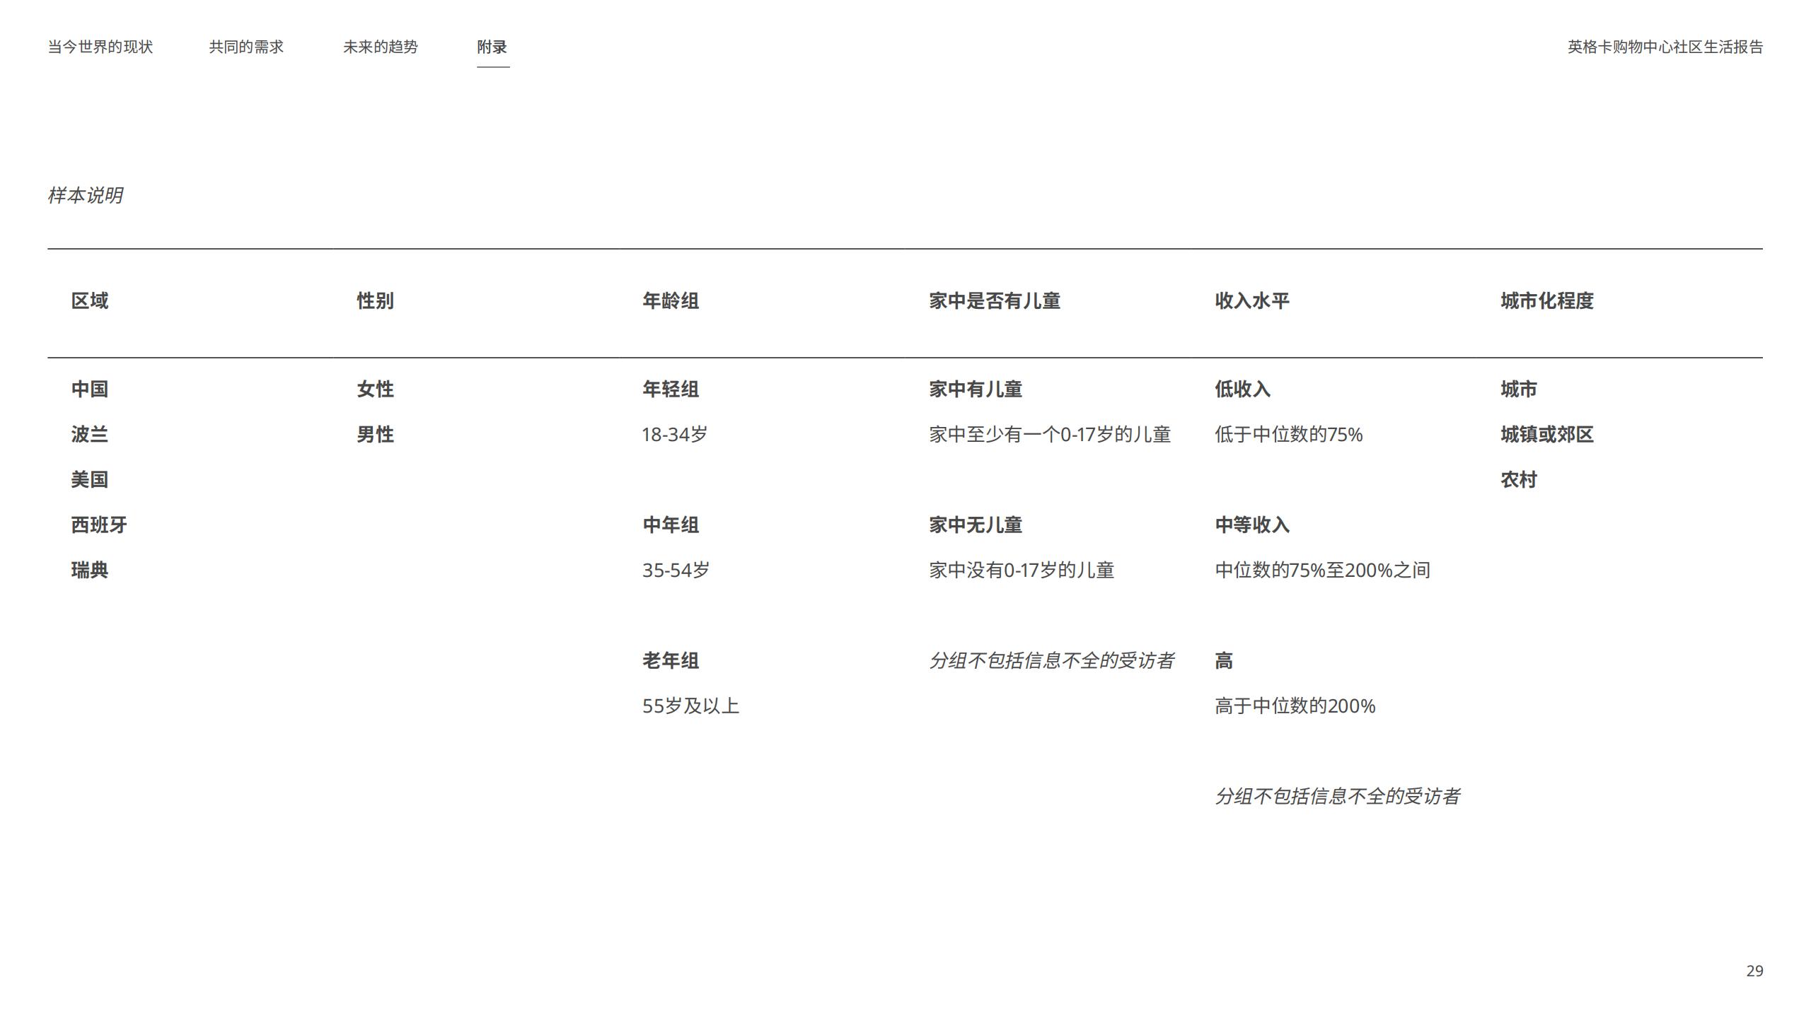This screenshot has width=1811, height=1018.
Task: Open the 当今世界的现状 navigation tab
Action: pos(100,47)
